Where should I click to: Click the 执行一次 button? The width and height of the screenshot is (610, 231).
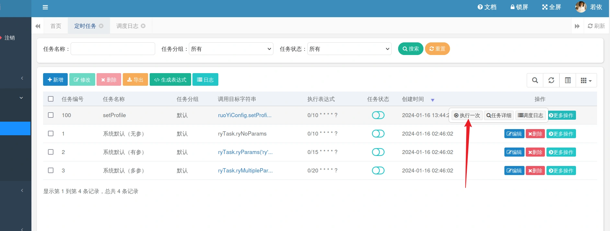pyautogui.click(x=467, y=115)
